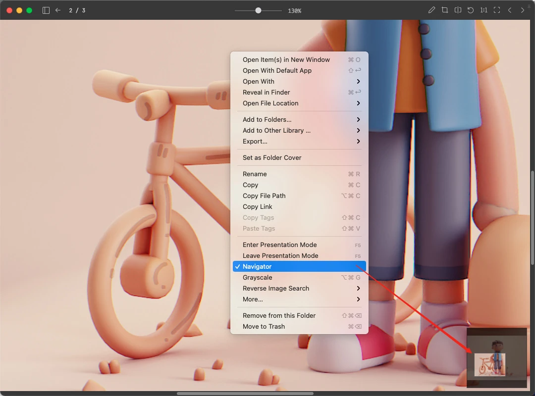Image resolution: width=535 pixels, height=396 pixels.
Task: Go to the next image arrow
Action: point(523,10)
